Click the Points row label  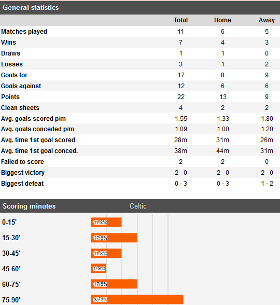click(10, 97)
